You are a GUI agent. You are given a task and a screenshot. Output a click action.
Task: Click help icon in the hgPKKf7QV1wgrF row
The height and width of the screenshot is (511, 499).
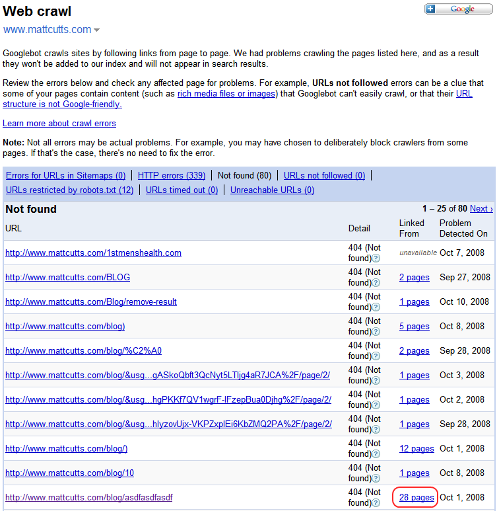[x=376, y=405]
